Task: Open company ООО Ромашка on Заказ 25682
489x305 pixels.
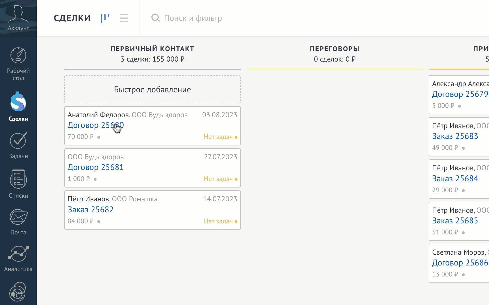Action: (134, 199)
